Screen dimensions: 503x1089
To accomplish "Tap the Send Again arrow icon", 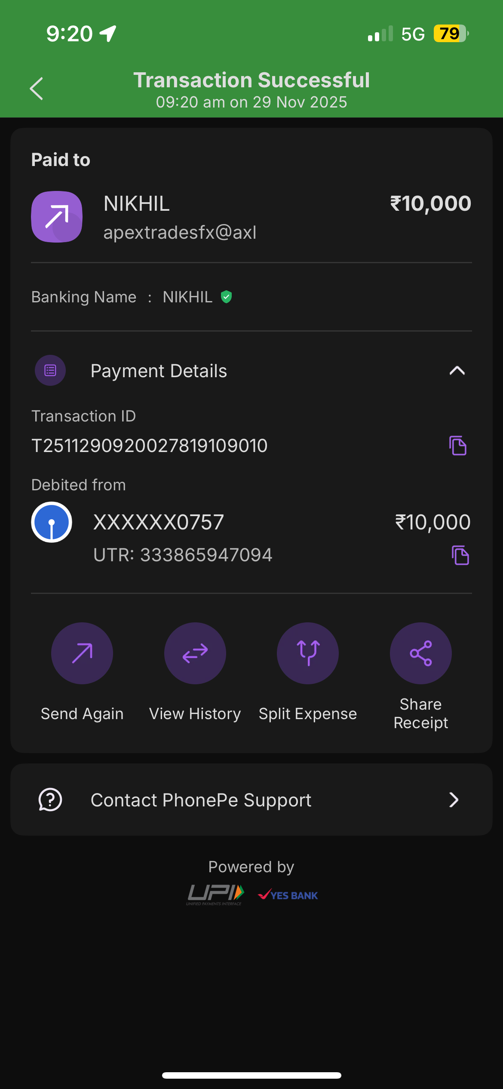I will tap(82, 653).
